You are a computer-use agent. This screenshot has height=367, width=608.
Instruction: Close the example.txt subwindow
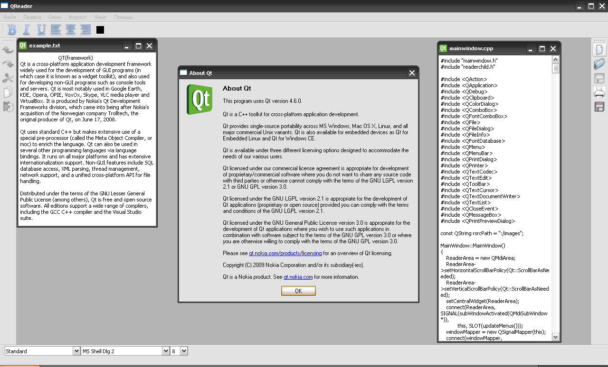[x=149, y=46]
